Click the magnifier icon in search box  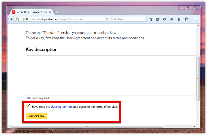click(x=115, y=19)
